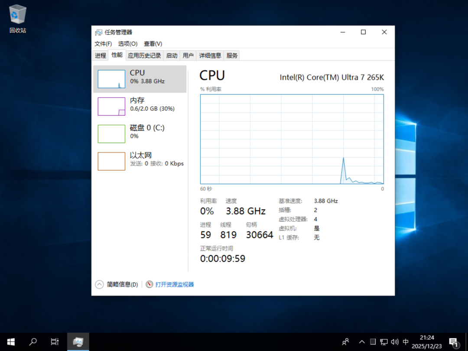
Task: Open the Recycle Bin desktop icon
Action: click(18, 19)
